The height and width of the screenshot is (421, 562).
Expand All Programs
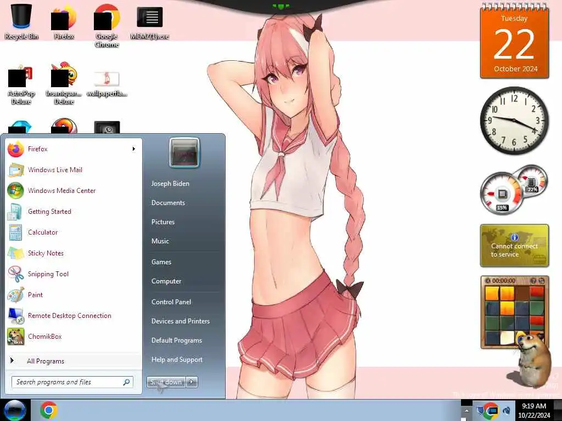coord(74,361)
